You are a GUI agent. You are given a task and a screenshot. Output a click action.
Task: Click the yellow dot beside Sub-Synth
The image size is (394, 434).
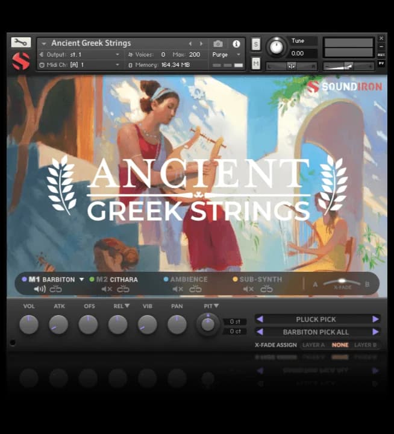(235, 279)
